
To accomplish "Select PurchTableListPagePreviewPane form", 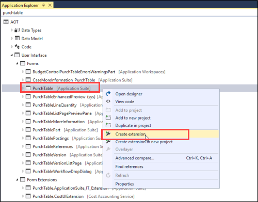I will (x=62, y=113).
